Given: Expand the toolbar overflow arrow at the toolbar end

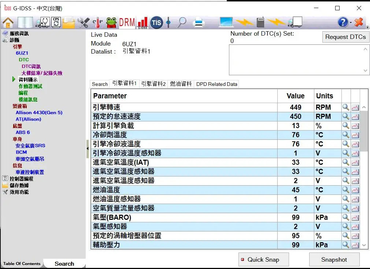Looking at the screenshot, I should (367, 27).
